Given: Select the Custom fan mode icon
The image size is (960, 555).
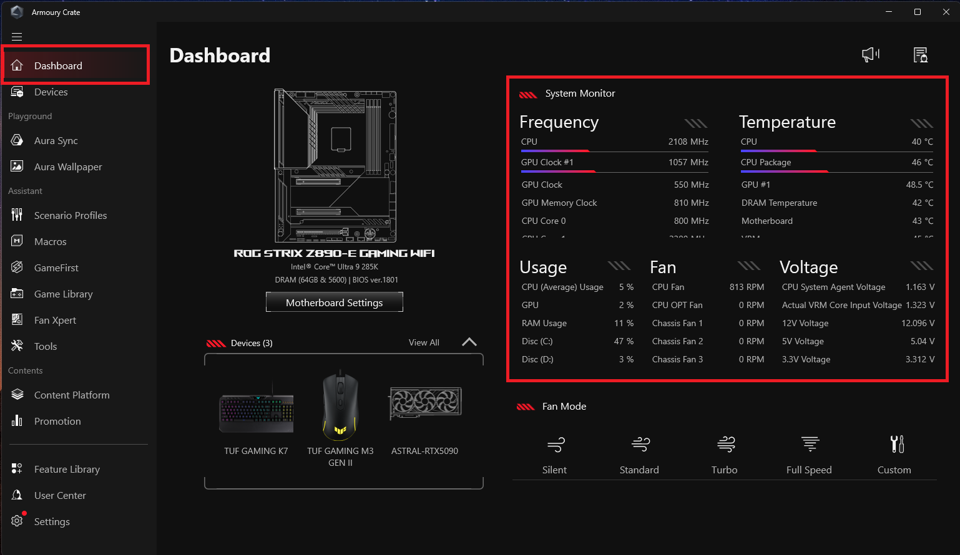Looking at the screenshot, I should [x=896, y=445].
